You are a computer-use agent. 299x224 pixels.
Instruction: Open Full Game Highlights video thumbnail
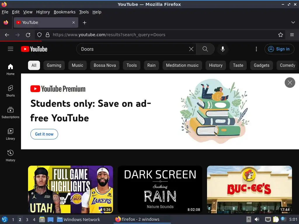coord(70,189)
